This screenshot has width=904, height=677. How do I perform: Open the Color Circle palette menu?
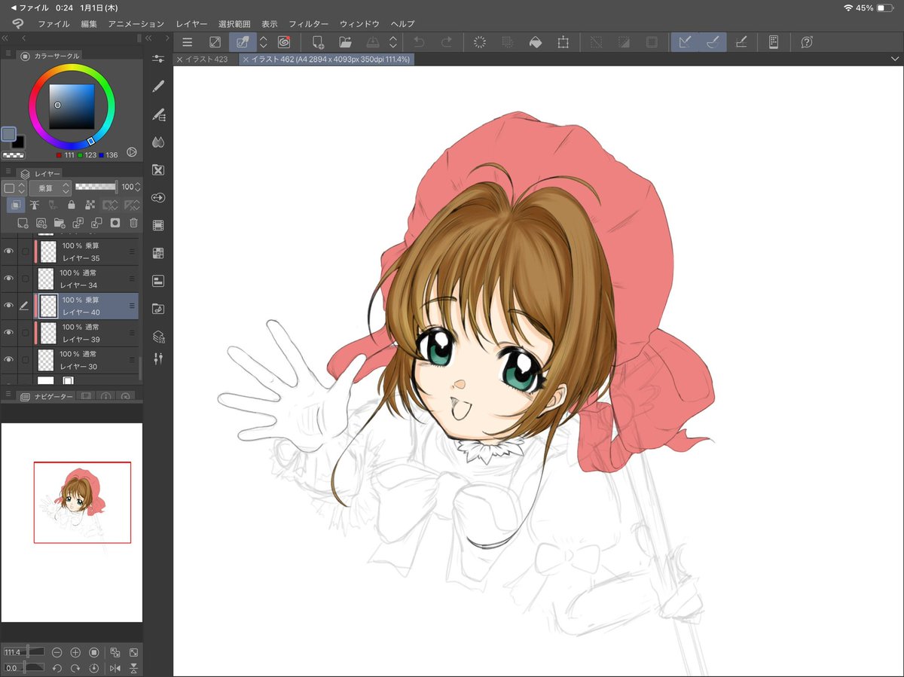(x=8, y=54)
